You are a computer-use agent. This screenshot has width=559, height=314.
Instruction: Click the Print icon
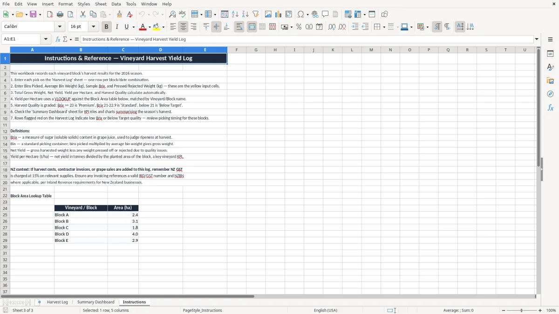click(x=60, y=14)
